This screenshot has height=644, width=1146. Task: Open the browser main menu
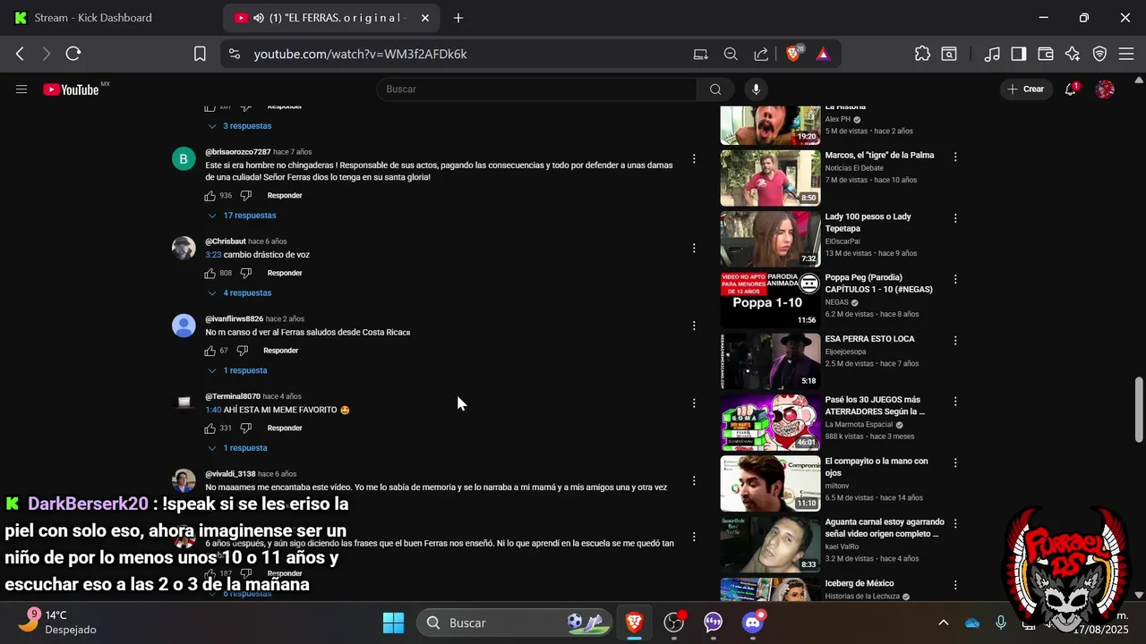point(1126,54)
